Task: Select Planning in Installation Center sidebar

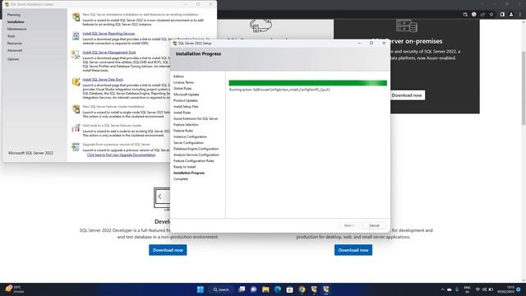Action: click(x=14, y=15)
